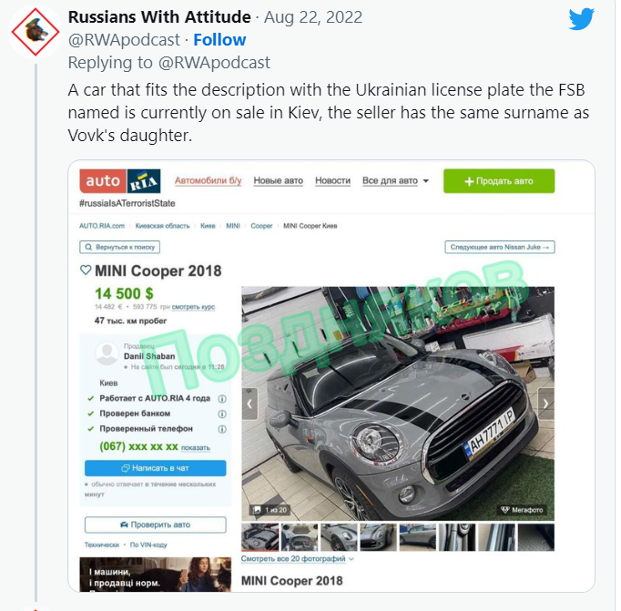Show the previous car photo arrow

(249, 403)
